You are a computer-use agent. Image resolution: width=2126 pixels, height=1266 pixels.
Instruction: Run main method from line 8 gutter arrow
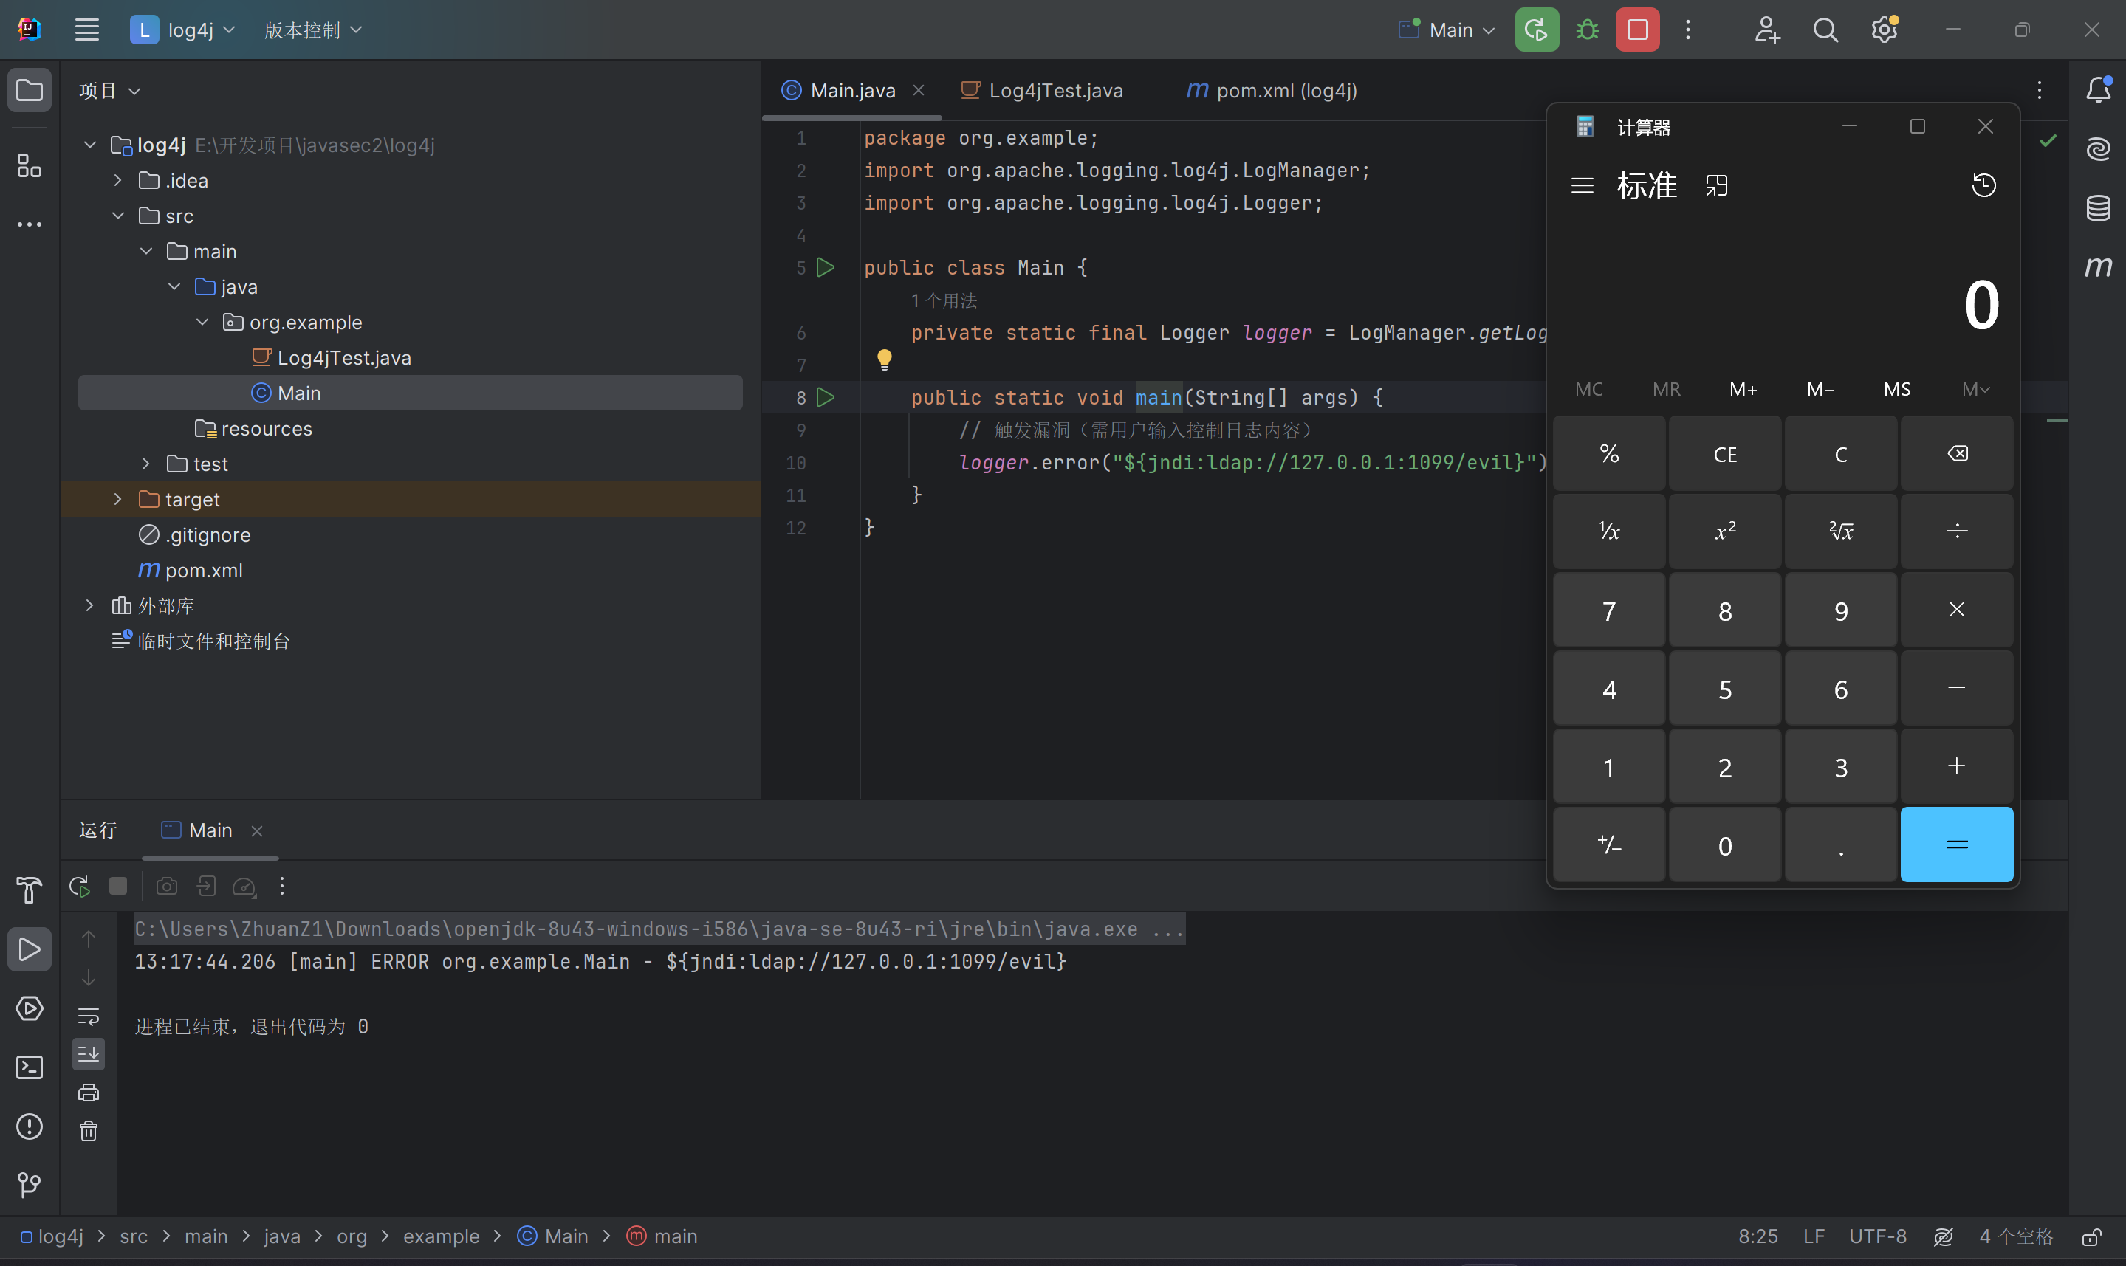click(x=825, y=398)
